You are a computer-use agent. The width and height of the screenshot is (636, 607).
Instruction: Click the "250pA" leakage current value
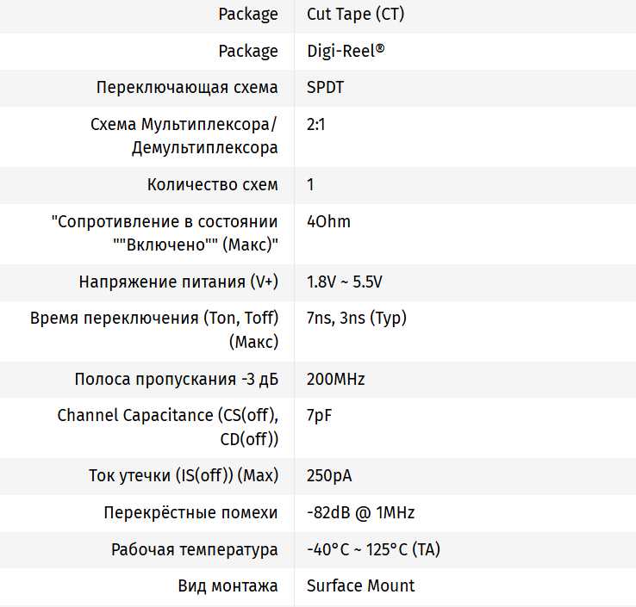329,476
